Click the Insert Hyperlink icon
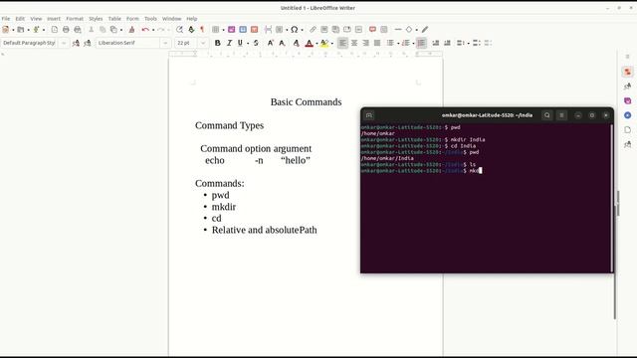637x358 pixels. click(x=313, y=30)
